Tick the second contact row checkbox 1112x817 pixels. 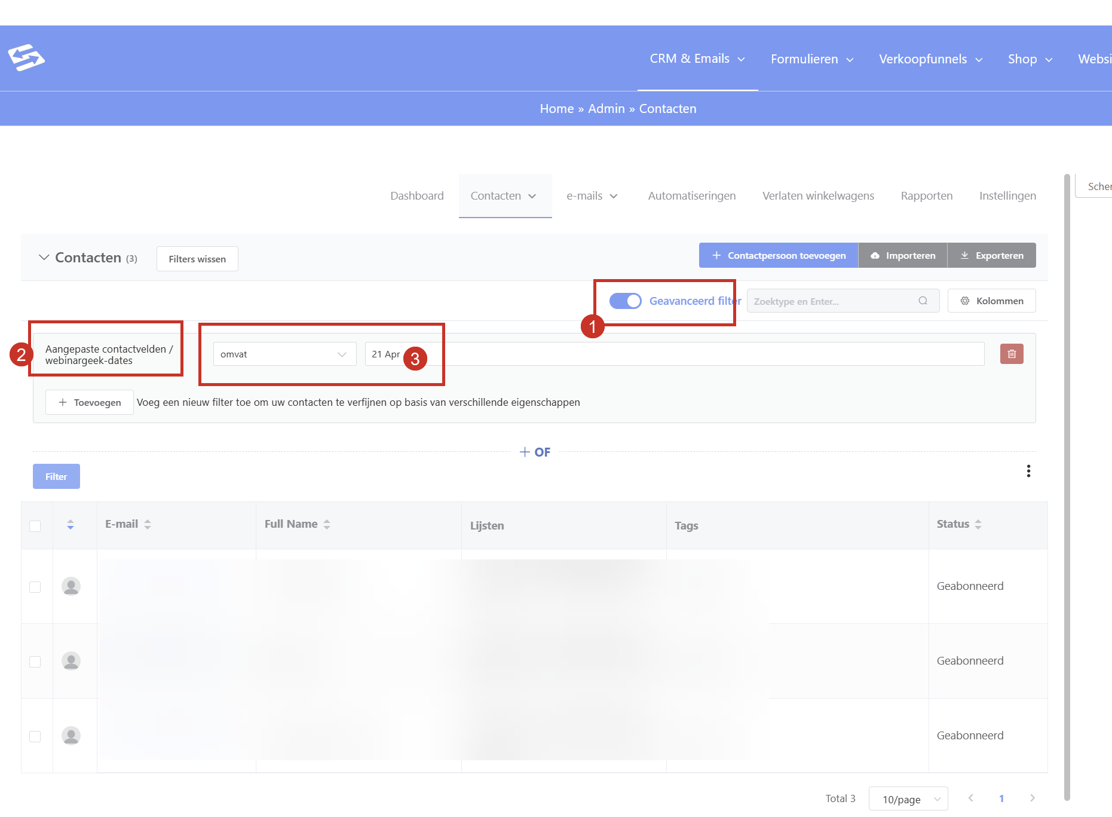[x=35, y=662]
